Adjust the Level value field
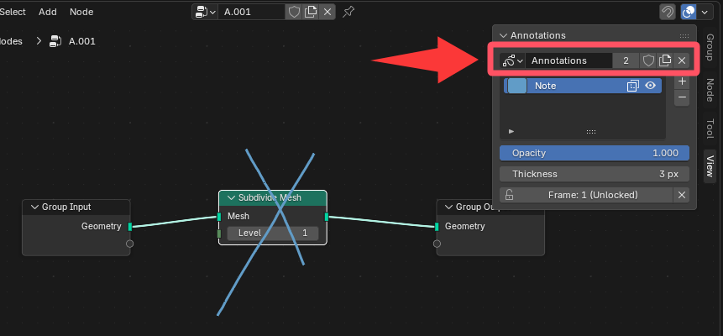Image resolution: width=723 pixels, height=336 pixels. [273, 234]
